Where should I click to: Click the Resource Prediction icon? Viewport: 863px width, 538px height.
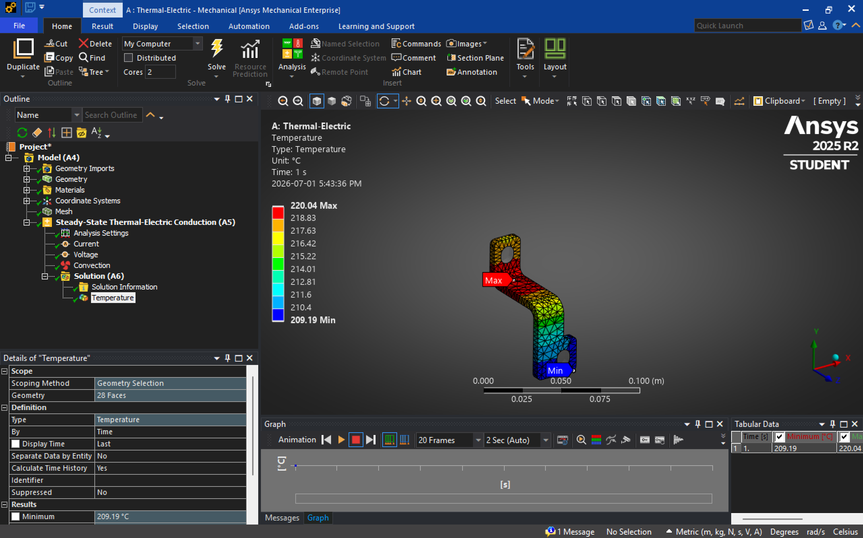click(x=250, y=49)
